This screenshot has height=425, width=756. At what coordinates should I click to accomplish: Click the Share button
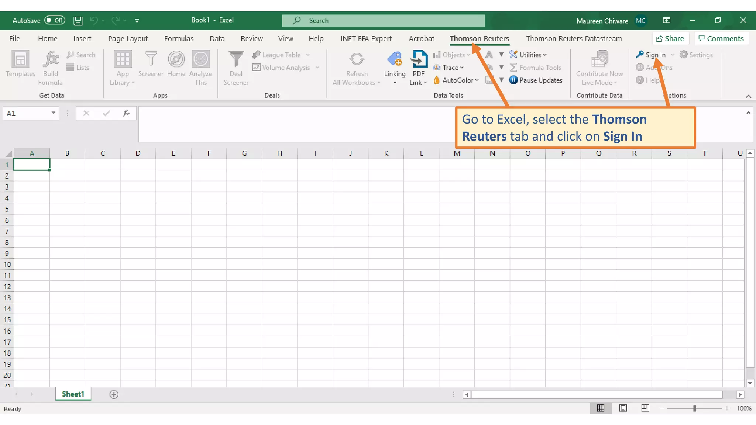(x=670, y=39)
